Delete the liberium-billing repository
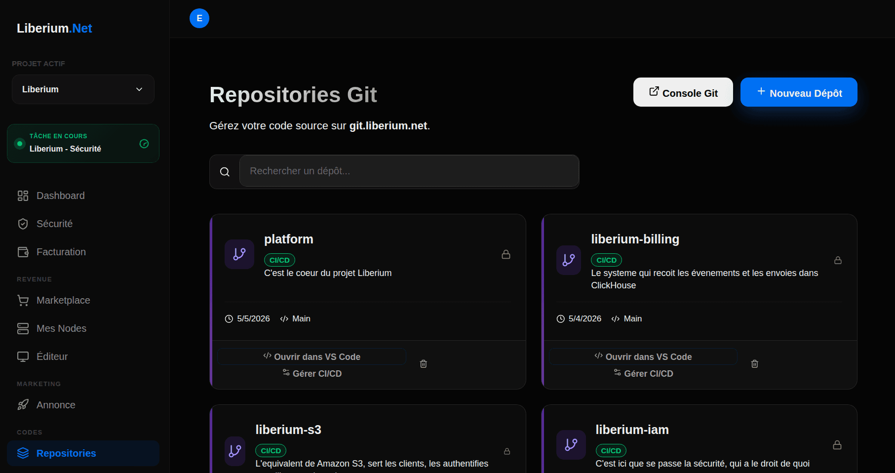Viewport: 895px width, 473px height. click(x=755, y=364)
